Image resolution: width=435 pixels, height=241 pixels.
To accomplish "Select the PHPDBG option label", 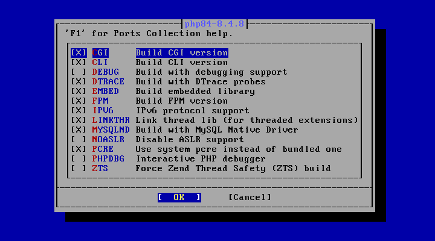I will point(108,159).
